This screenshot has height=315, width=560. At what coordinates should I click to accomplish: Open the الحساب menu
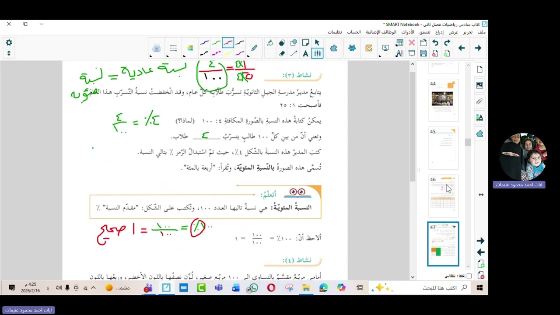(353, 32)
